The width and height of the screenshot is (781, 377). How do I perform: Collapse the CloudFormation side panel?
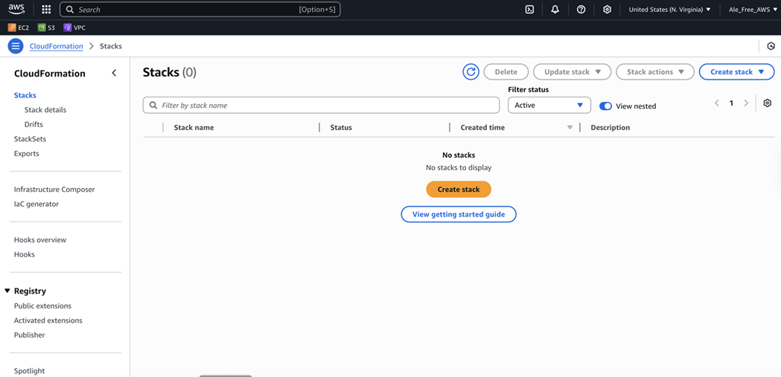click(114, 73)
